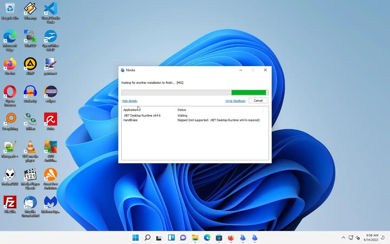Viewport: 390px width, 244px height.
Task: Open File Explorer from taskbar
Action: [195, 238]
